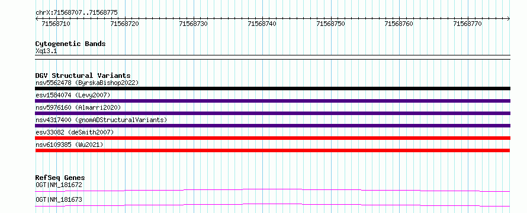Open variant esv1584074 (Levy2007) label
The height and width of the screenshot is (213, 527).
[73, 95]
